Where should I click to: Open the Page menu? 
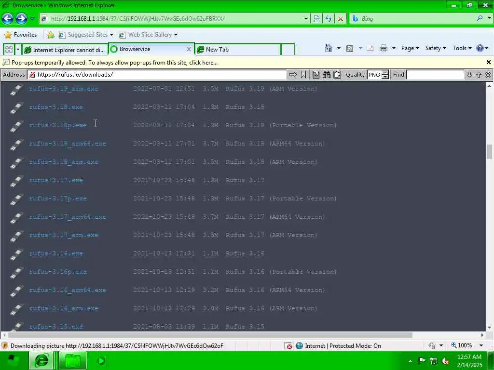[x=410, y=48]
